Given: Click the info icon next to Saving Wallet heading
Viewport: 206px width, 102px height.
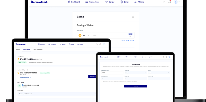Looking at the screenshot, I should point(27,70).
